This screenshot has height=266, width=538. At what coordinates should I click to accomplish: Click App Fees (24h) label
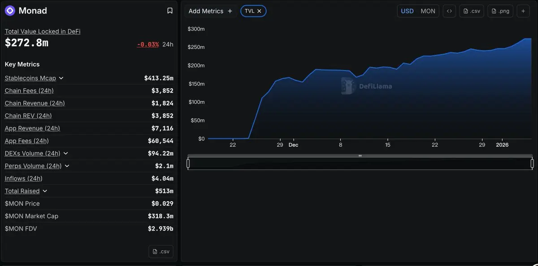[x=26, y=141]
